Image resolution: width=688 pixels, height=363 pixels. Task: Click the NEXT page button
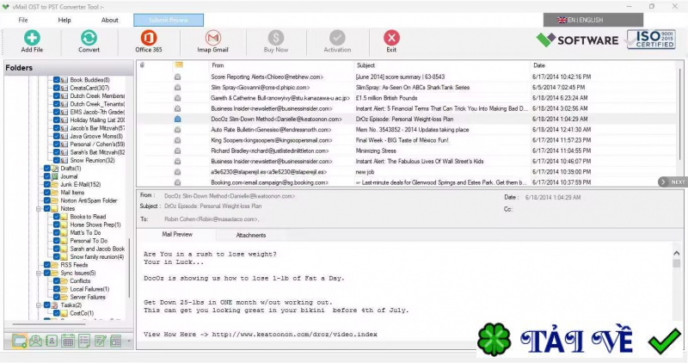click(673, 181)
